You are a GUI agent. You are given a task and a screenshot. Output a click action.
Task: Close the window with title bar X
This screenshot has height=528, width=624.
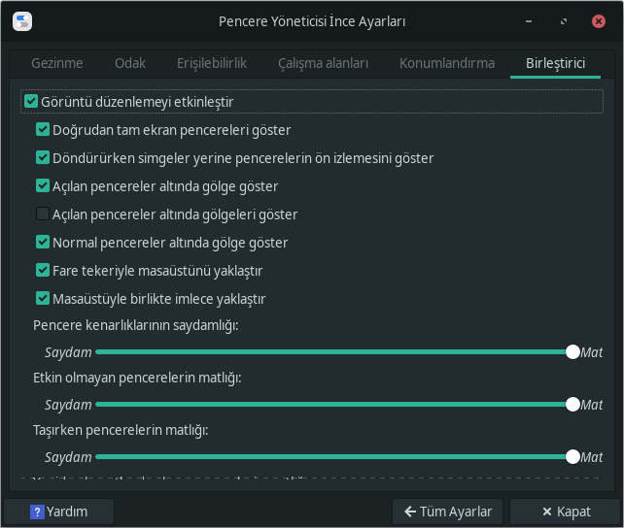click(x=597, y=20)
